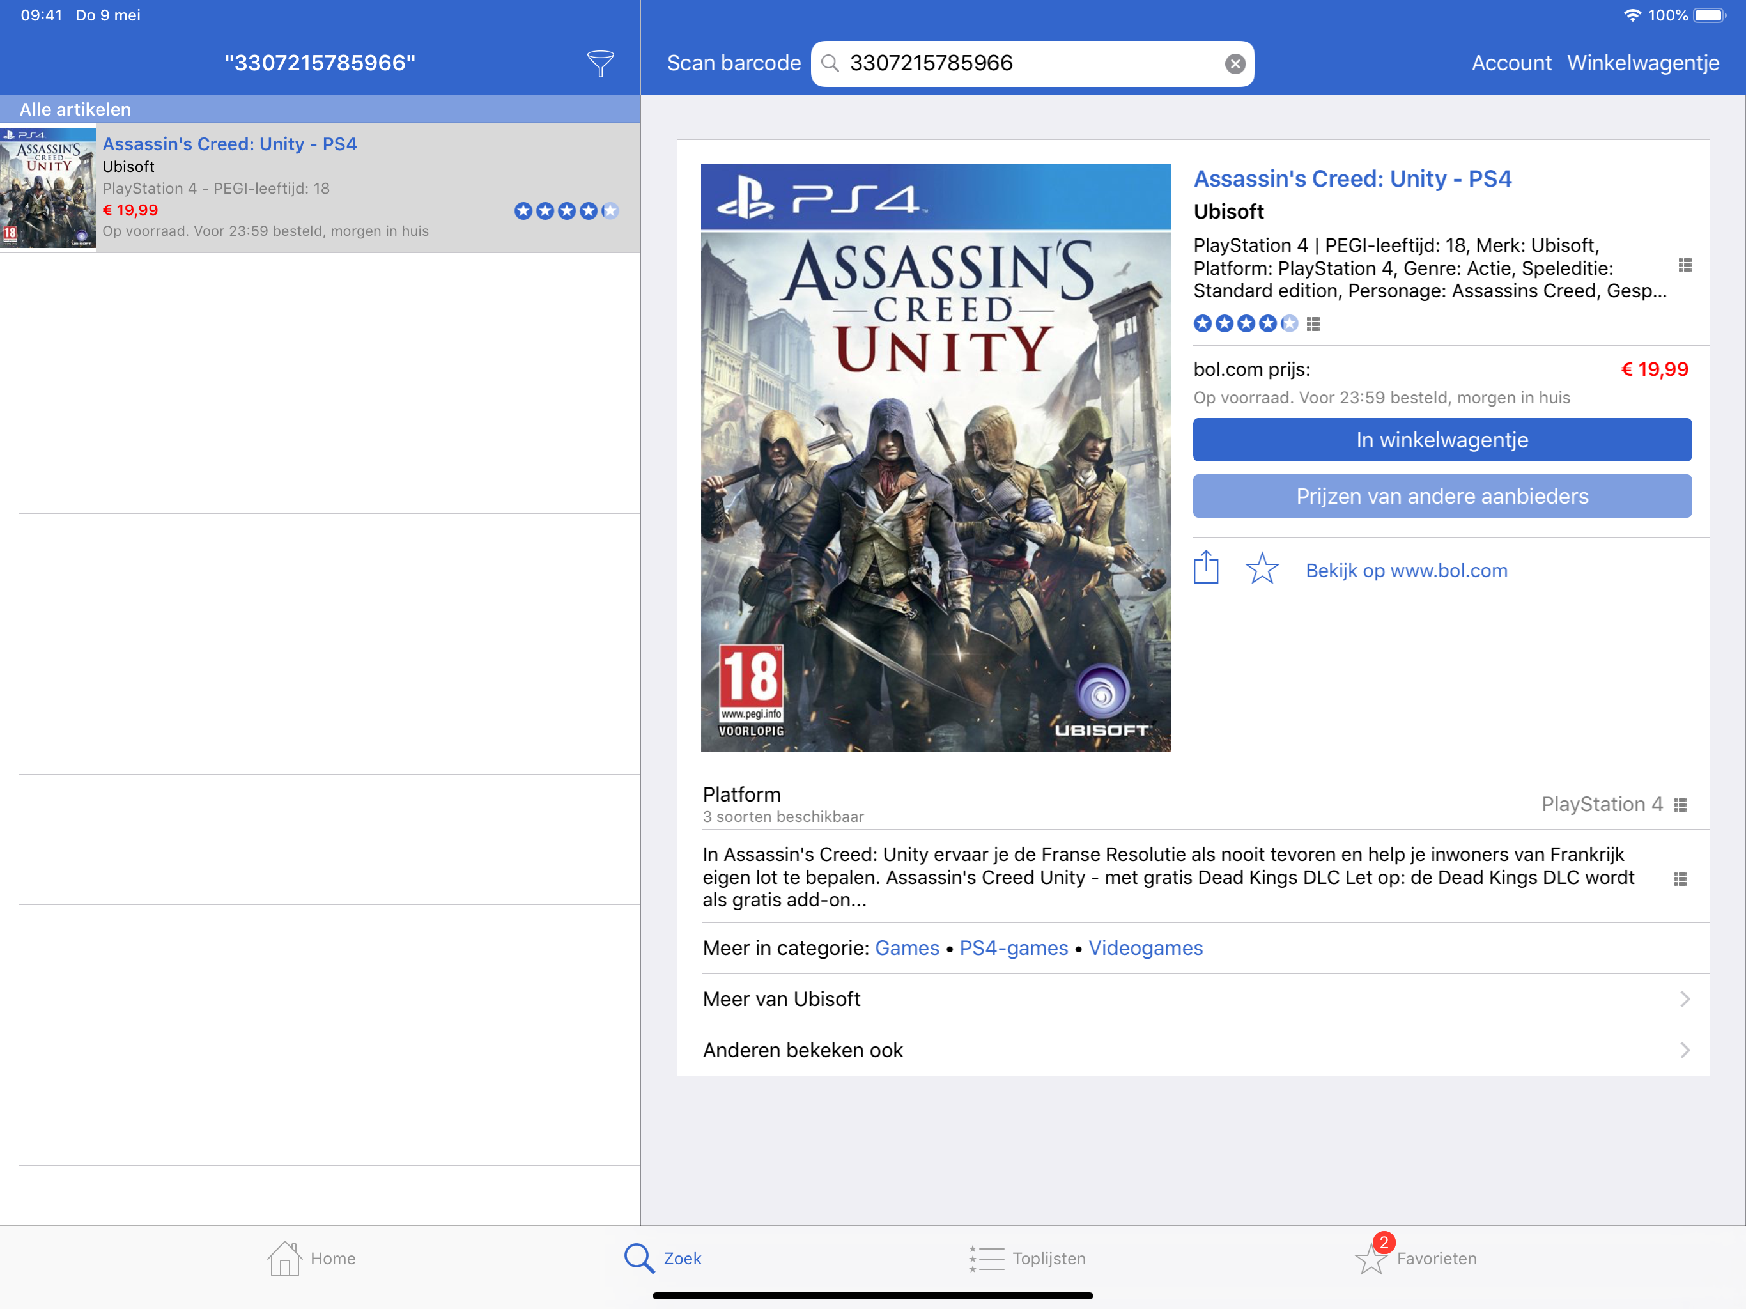Image resolution: width=1746 pixels, height=1309 pixels.
Task: Switch to Toplijsten tab
Action: coord(1027,1259)
